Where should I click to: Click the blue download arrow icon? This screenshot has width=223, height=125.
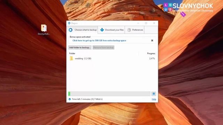coord(102,30)
